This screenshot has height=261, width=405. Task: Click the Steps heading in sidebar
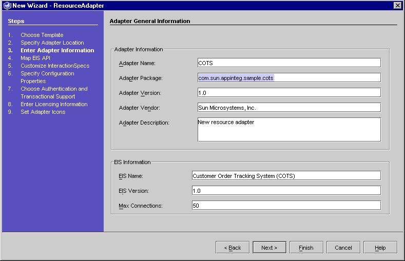pos(16,21)
